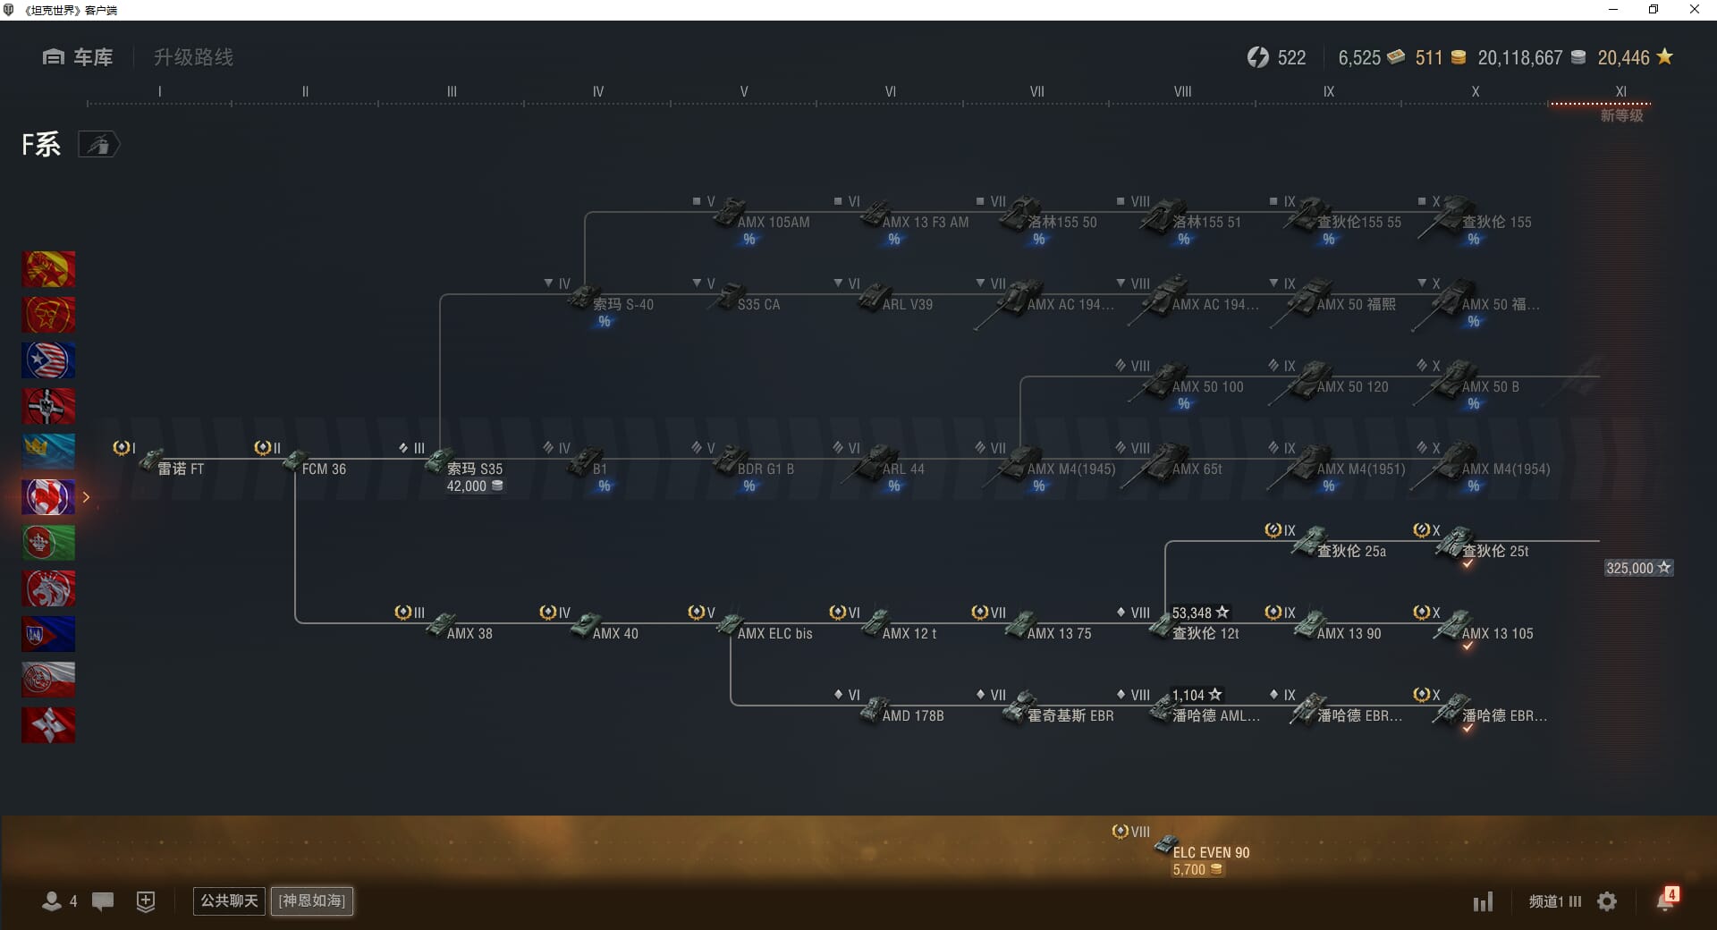Screen dimensions: 1717x930
Task: Open the [神恩如海] chat channel
Action: [x=312, y=900]
